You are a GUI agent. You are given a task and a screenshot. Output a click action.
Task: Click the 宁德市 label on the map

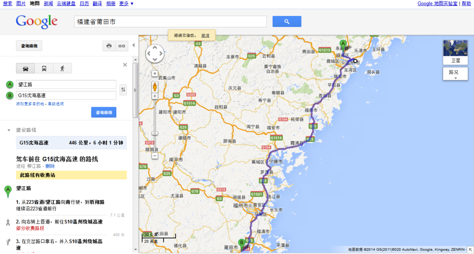click(276, 162)
